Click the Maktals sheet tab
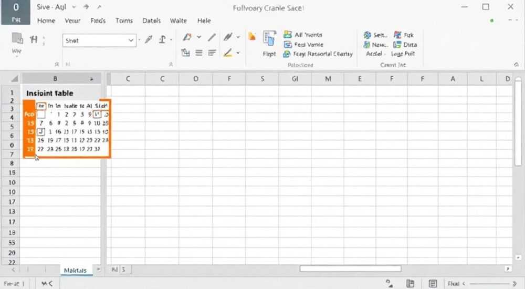Screen dimensions: 525x289 (x=75, y=270)
